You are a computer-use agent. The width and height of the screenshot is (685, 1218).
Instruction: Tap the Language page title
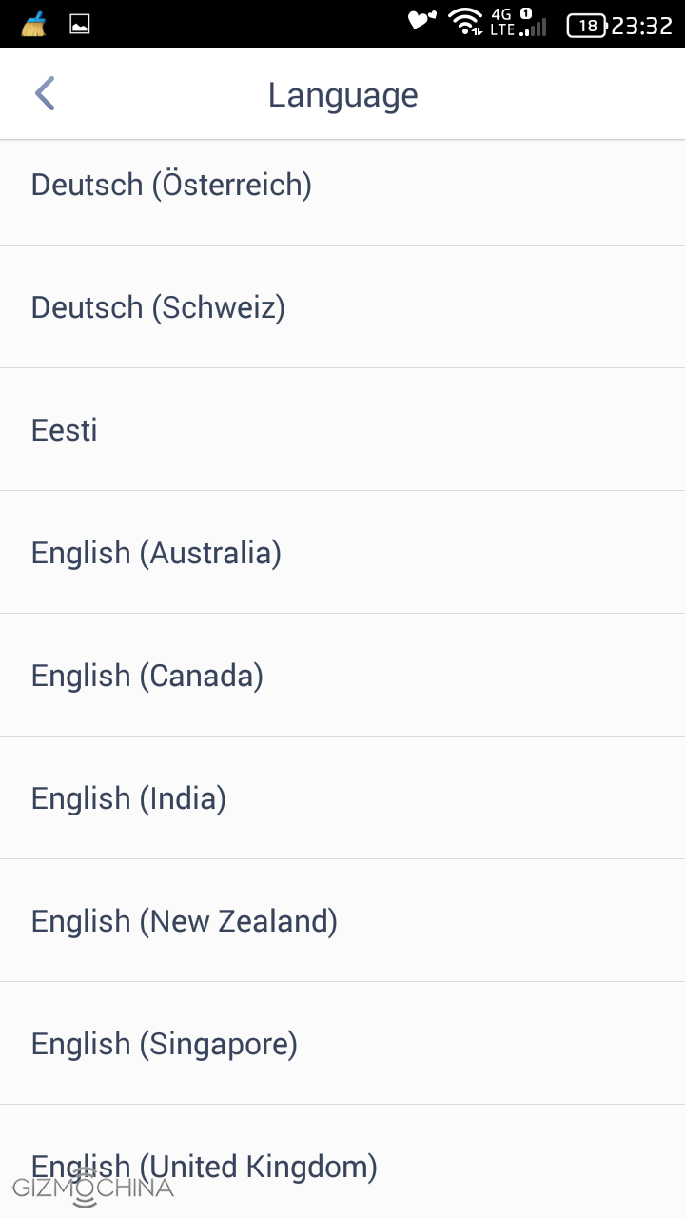(342, 94)
